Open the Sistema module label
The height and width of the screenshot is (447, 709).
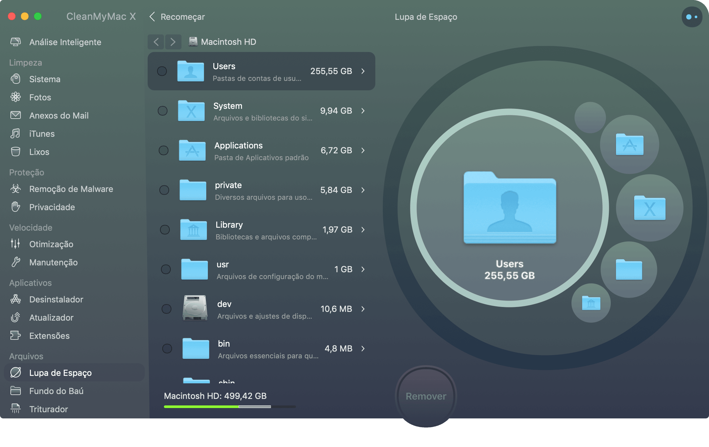(45, 79)
